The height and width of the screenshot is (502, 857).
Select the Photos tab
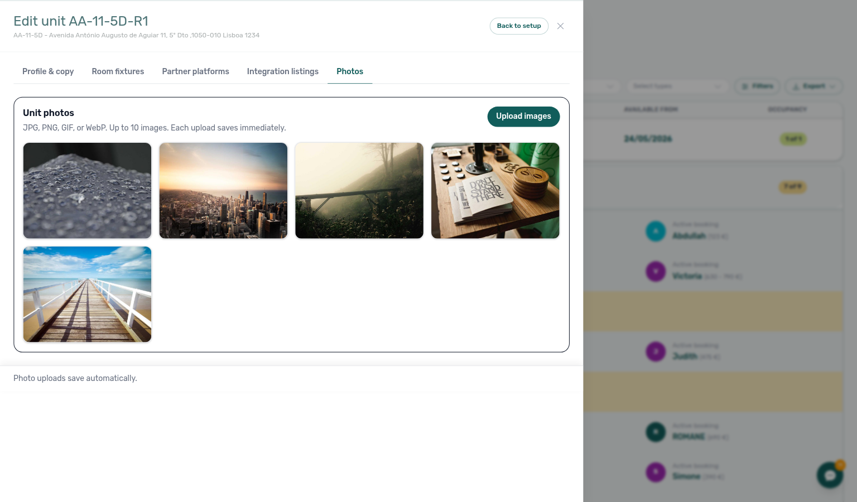pyautogui.click(x=350, y=71)
